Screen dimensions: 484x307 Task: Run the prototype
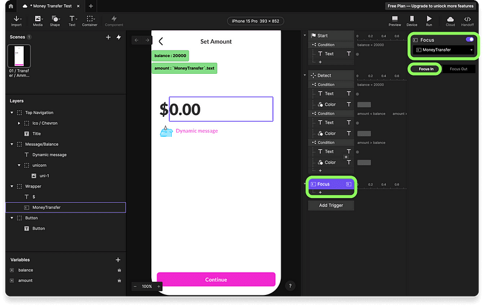(429, 21)
